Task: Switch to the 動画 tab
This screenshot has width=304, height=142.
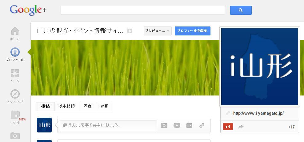Action: [x=105, y=107]
